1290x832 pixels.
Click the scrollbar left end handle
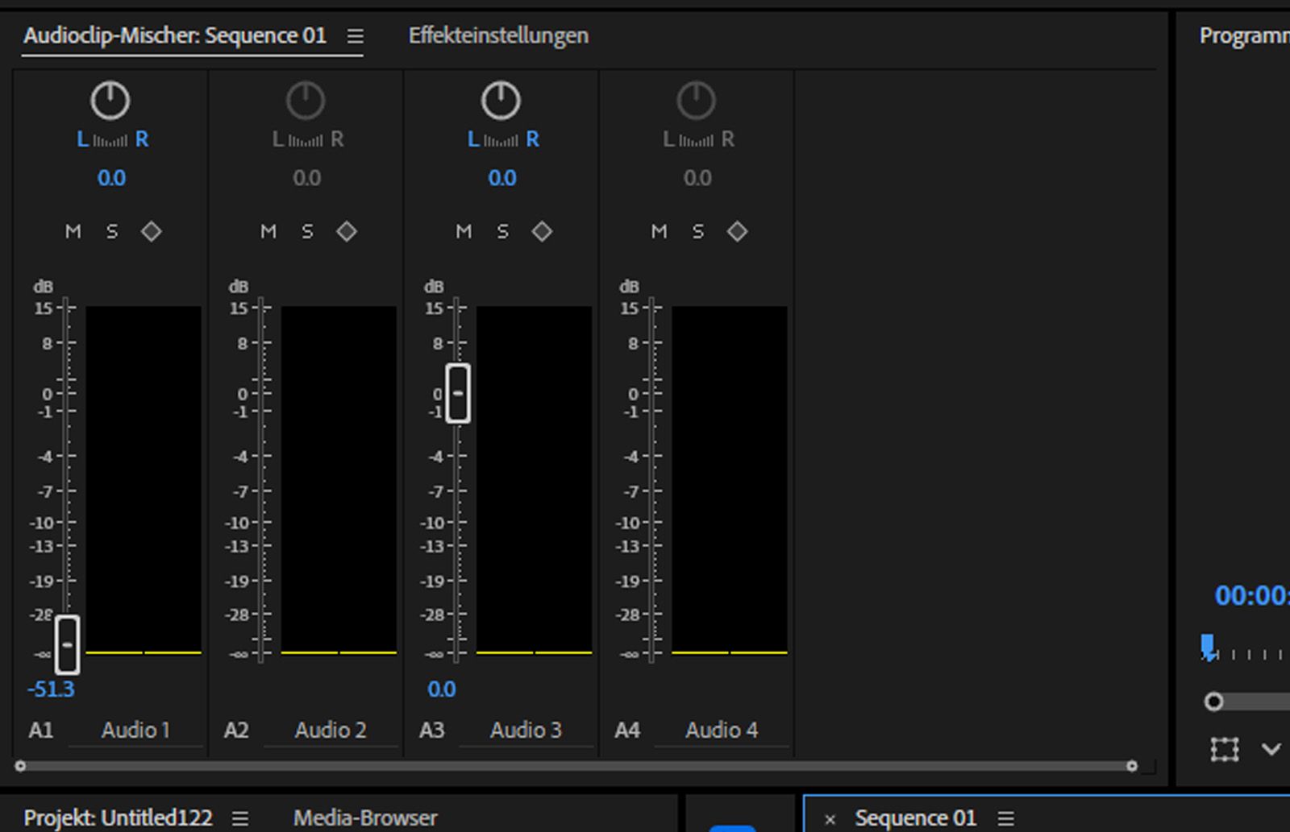[20, 766]
